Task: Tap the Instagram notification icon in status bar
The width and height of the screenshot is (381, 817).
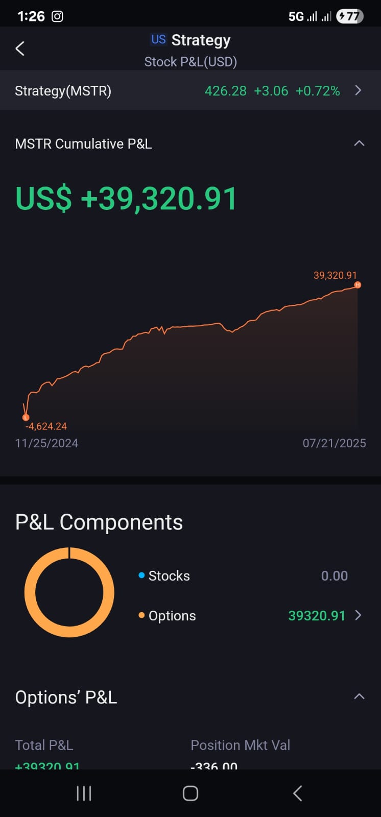Action: [58, 16]
